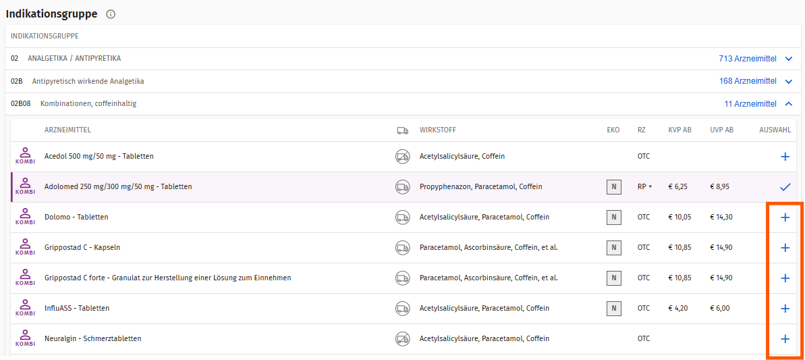The height and width of the screenshot is (360, 805).
Task: Click delivery truck icon for Grippostad C forte
Action: coord(402,278)
